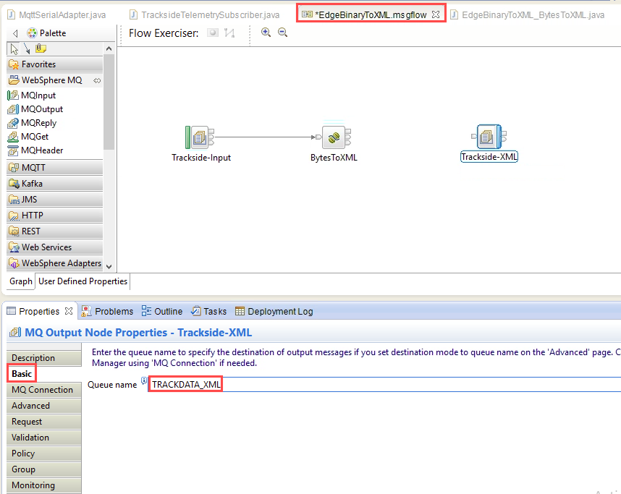621x494 pixels.
Task: Pick MQGet node from palette
Action: 28,137
